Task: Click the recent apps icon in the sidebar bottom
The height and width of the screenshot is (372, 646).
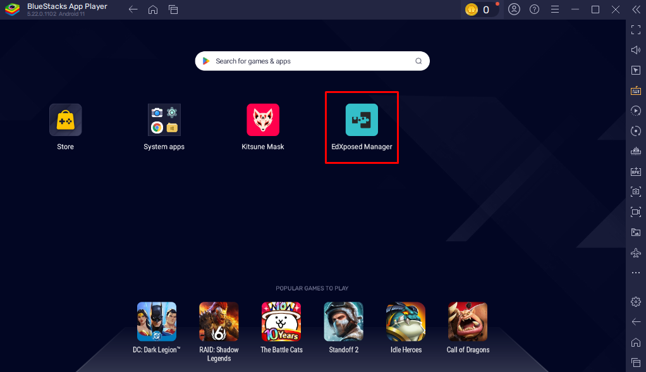Action: [636, 363]
